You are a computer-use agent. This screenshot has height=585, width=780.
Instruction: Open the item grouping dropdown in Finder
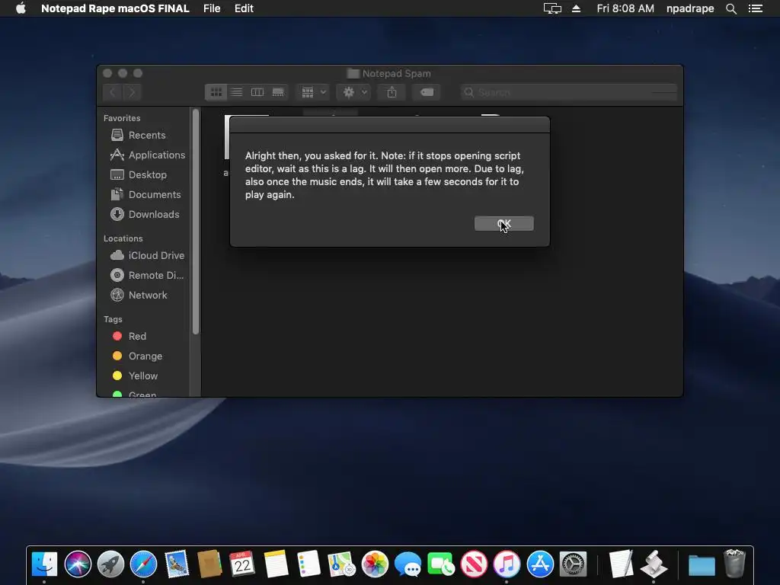(x=313, y=92)
